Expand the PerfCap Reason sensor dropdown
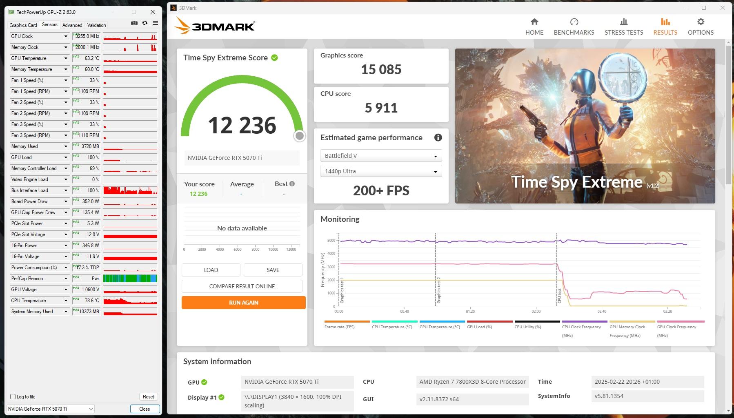 (66, 279)
